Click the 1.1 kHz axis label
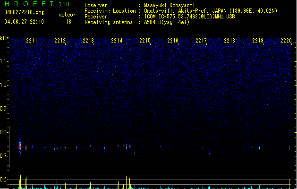The width and height of the screenshot is (297, 189). [4, 61]
